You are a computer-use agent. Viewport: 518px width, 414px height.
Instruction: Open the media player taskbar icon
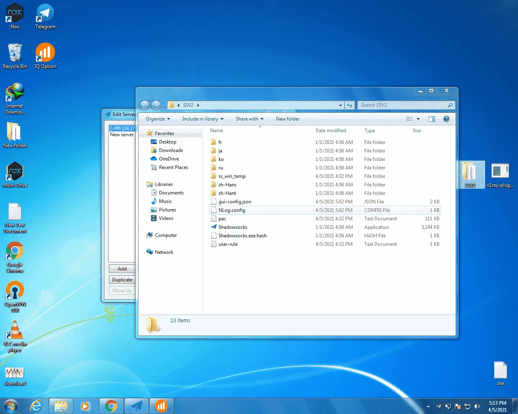tap(85, 406)
